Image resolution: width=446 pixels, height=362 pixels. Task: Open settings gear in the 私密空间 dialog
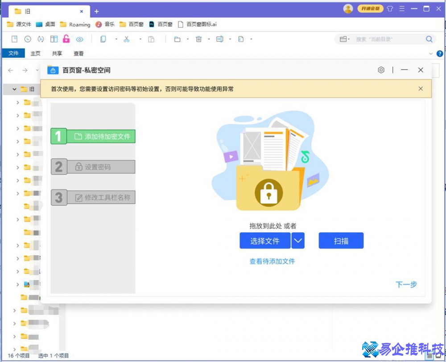381,70
